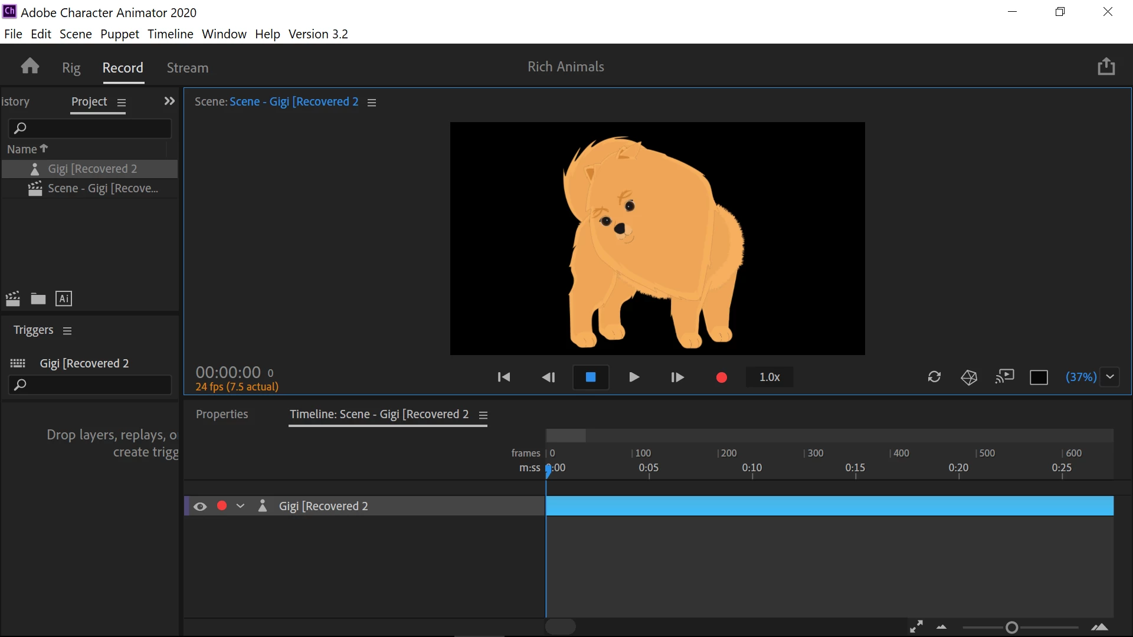Click the Export share icon

1106,67
